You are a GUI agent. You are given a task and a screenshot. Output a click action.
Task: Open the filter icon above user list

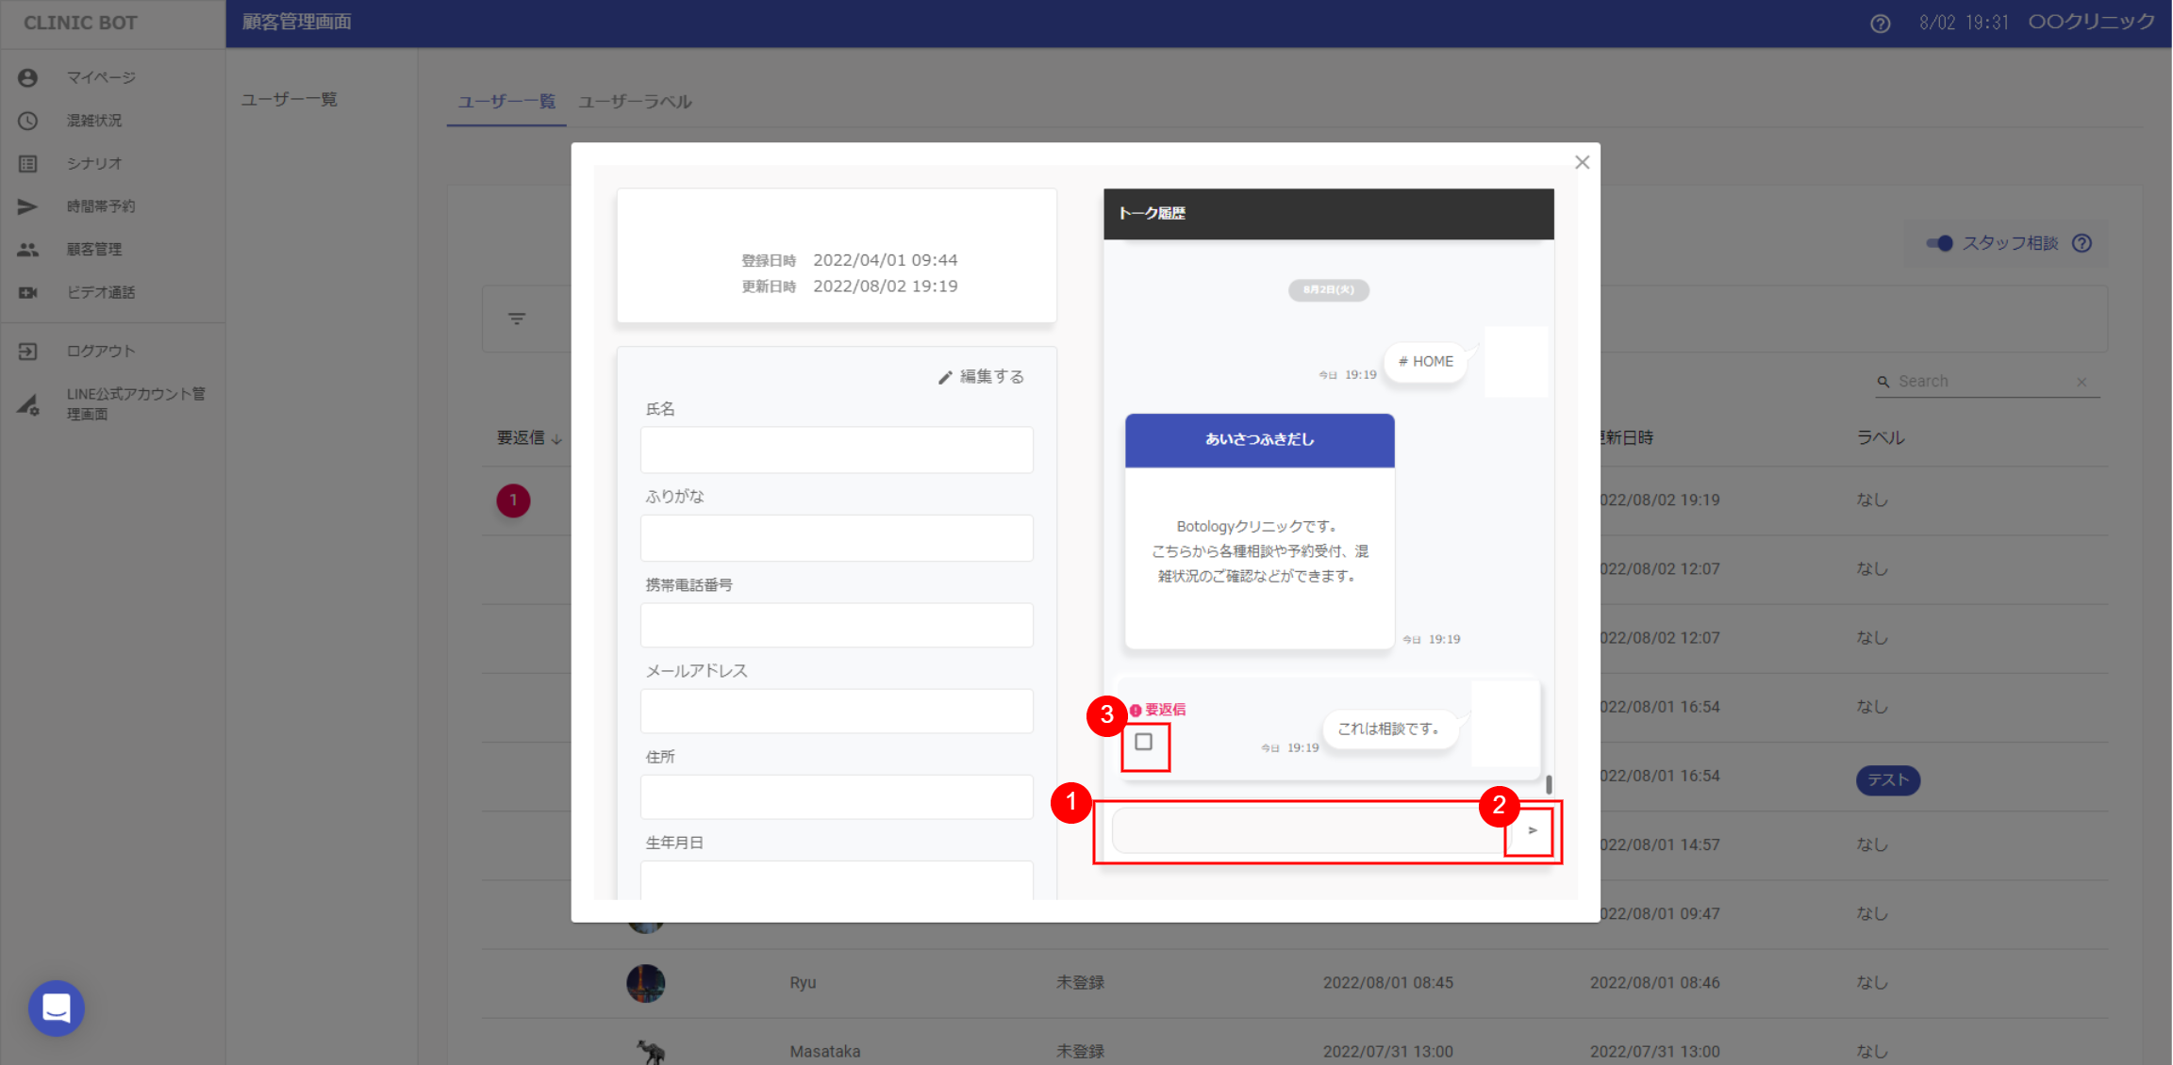tap(517, 319)
